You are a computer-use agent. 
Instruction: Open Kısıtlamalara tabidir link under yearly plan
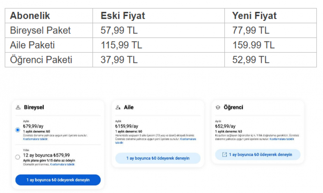click(62, 165)
